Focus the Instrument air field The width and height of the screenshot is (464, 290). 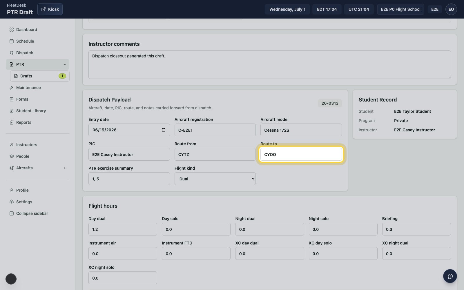[123, 253]
